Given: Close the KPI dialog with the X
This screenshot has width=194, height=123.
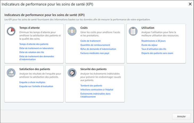Looking at the screenshot, I should click(x=190, y=4).
